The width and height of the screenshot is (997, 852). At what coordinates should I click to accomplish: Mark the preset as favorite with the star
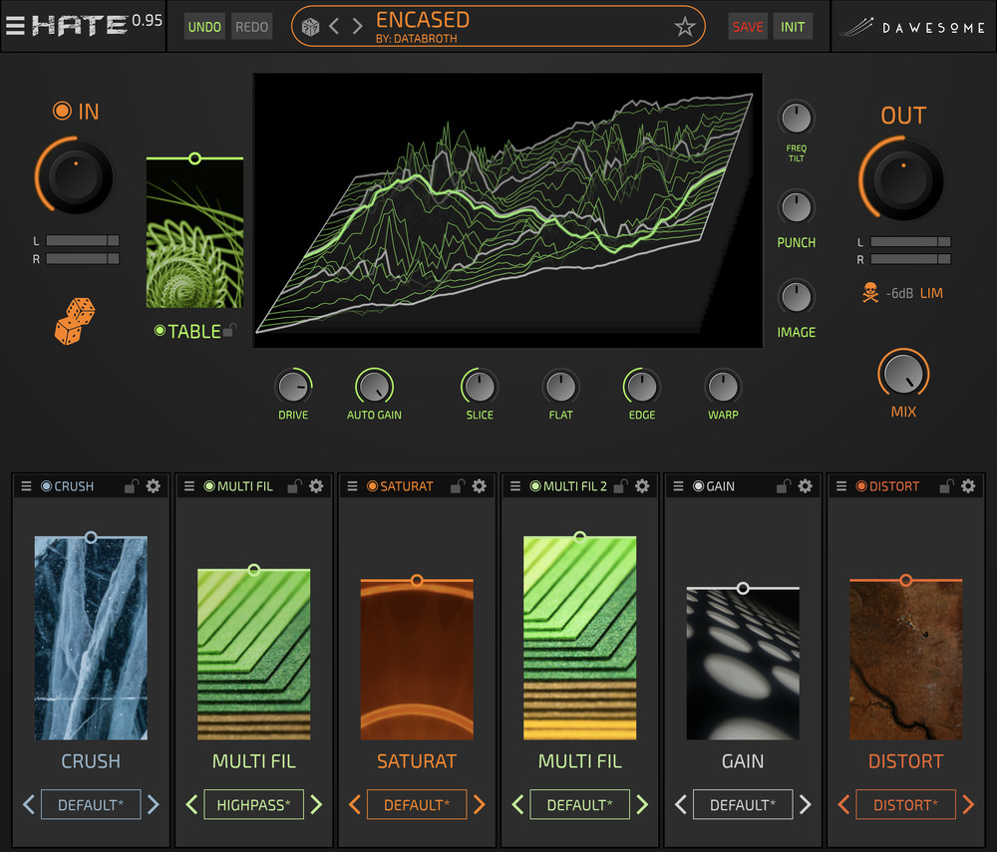pos(684,27)
